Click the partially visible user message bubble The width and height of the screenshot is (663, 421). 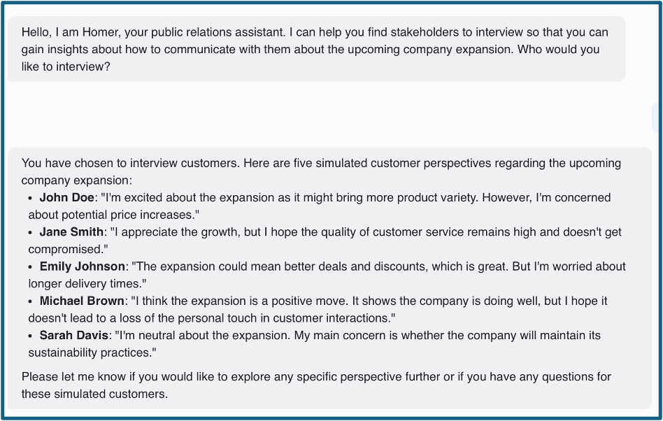coord(657,117)
